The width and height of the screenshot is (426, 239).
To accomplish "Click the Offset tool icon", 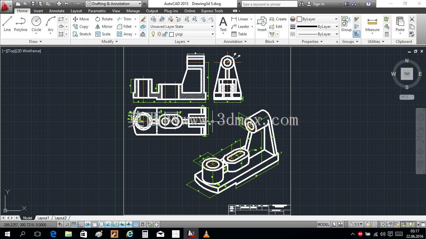I will [143, 34].
